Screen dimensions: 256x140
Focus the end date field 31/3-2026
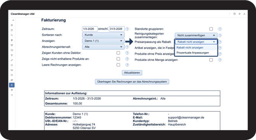tap(117, 29)
